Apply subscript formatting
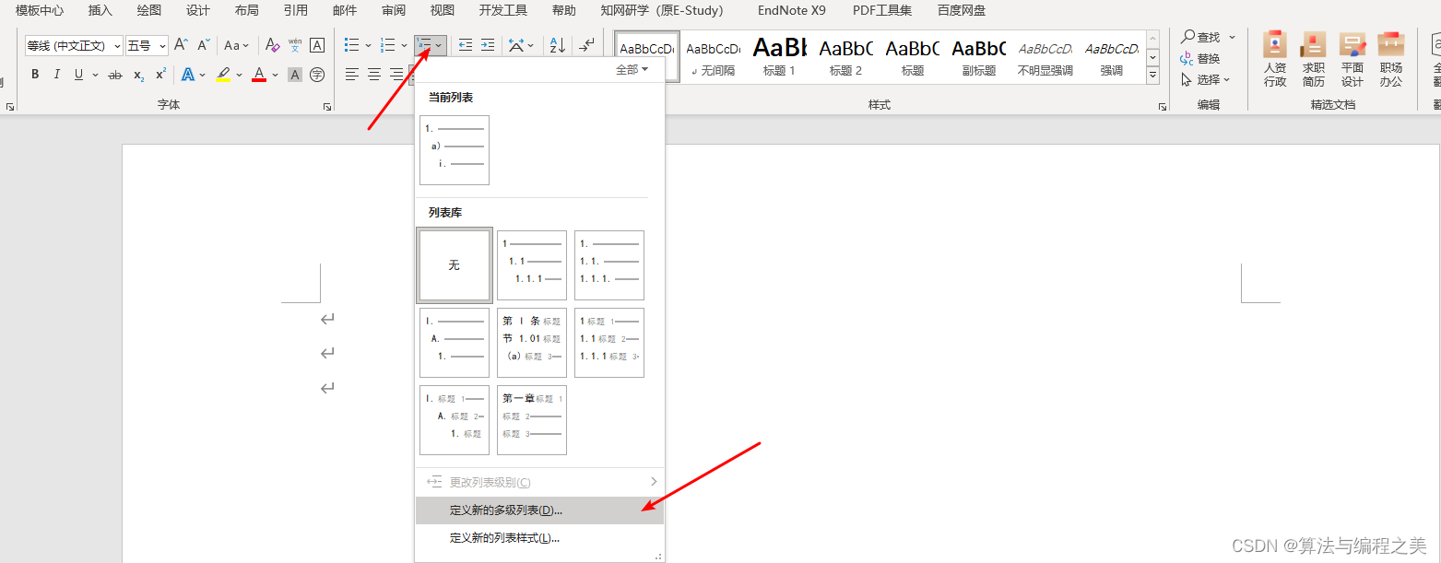 tap(138, 75)
